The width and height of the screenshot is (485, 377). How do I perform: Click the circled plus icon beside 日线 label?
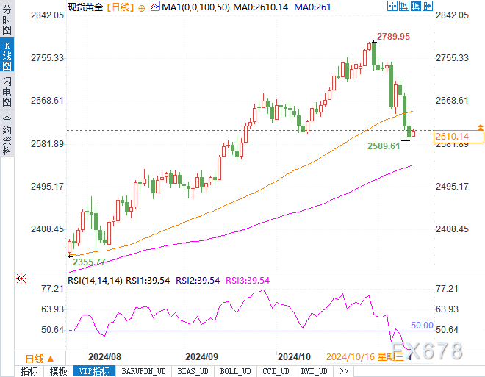(142, 6)
